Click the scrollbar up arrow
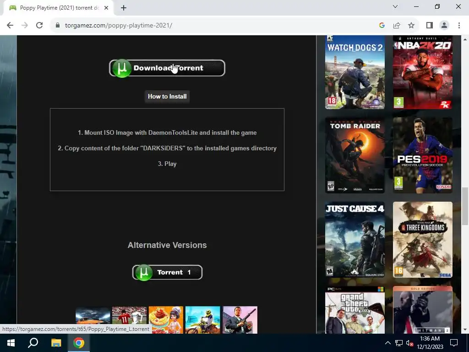Image resolution: width=469 pixels, height=352 pixels. click(465, 39)
